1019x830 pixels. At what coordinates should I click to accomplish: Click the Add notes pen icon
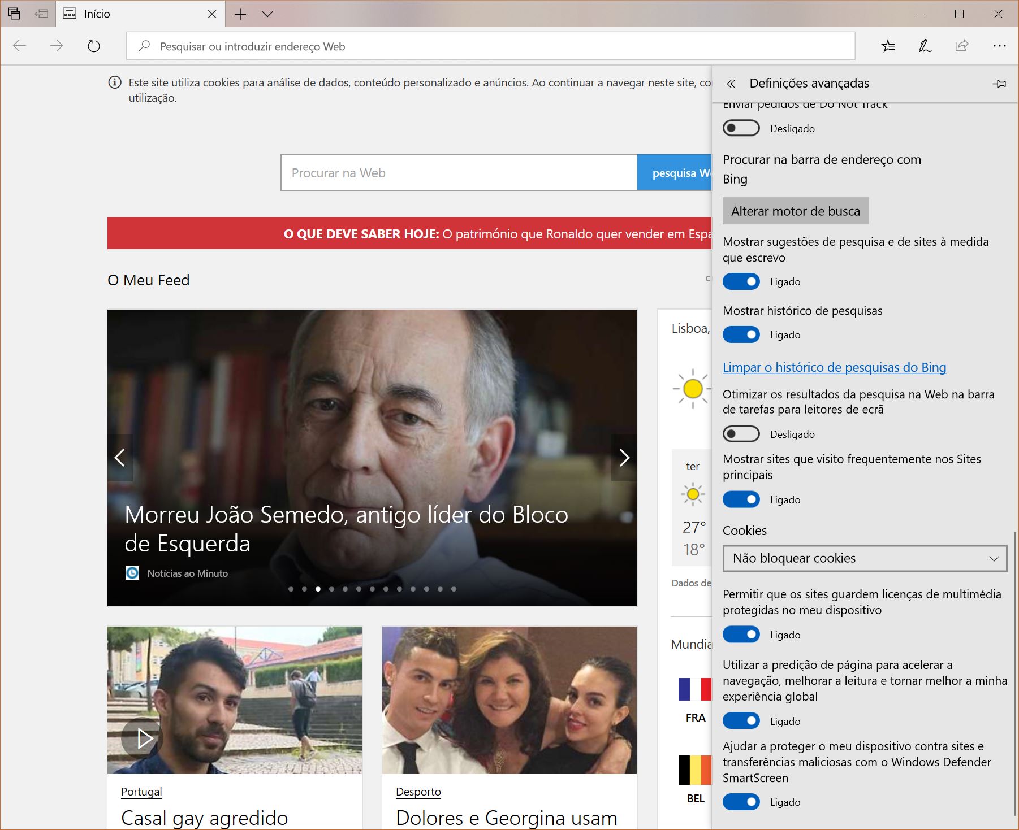[925, 46]
